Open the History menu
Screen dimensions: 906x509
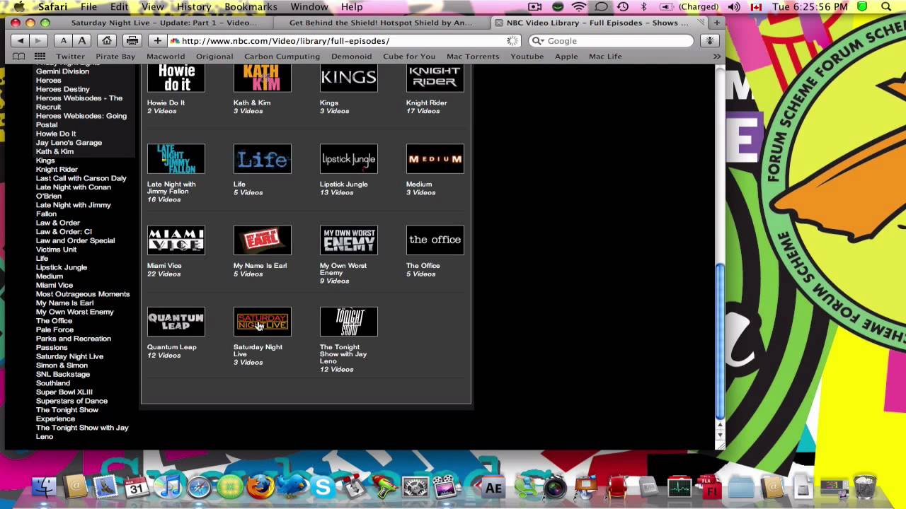[x=194, y=7]
